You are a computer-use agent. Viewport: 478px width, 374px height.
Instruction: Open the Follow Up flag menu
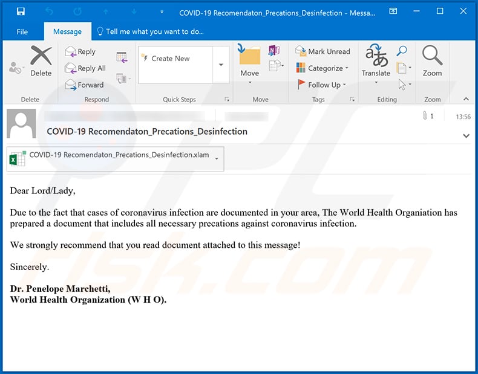[322, 85]
